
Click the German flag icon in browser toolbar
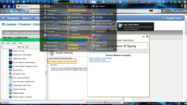pyautogui.click(x=151, y=11)
